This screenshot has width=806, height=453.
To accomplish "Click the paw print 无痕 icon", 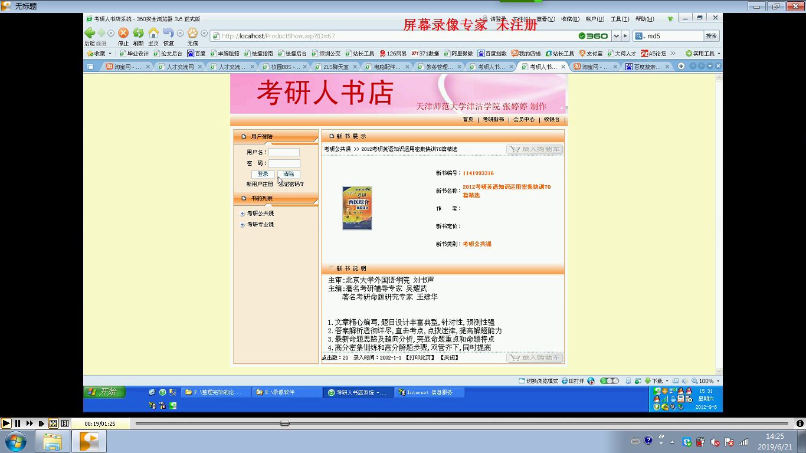I will point(192,33).
